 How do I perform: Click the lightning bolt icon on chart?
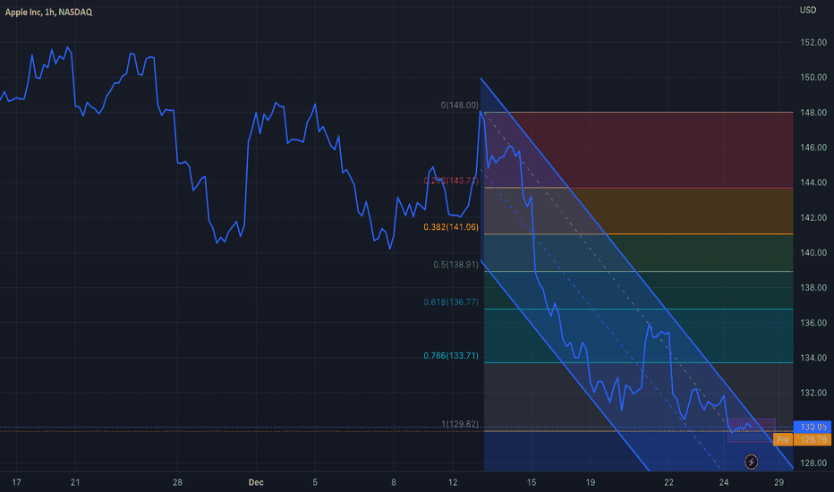point(751,462)
